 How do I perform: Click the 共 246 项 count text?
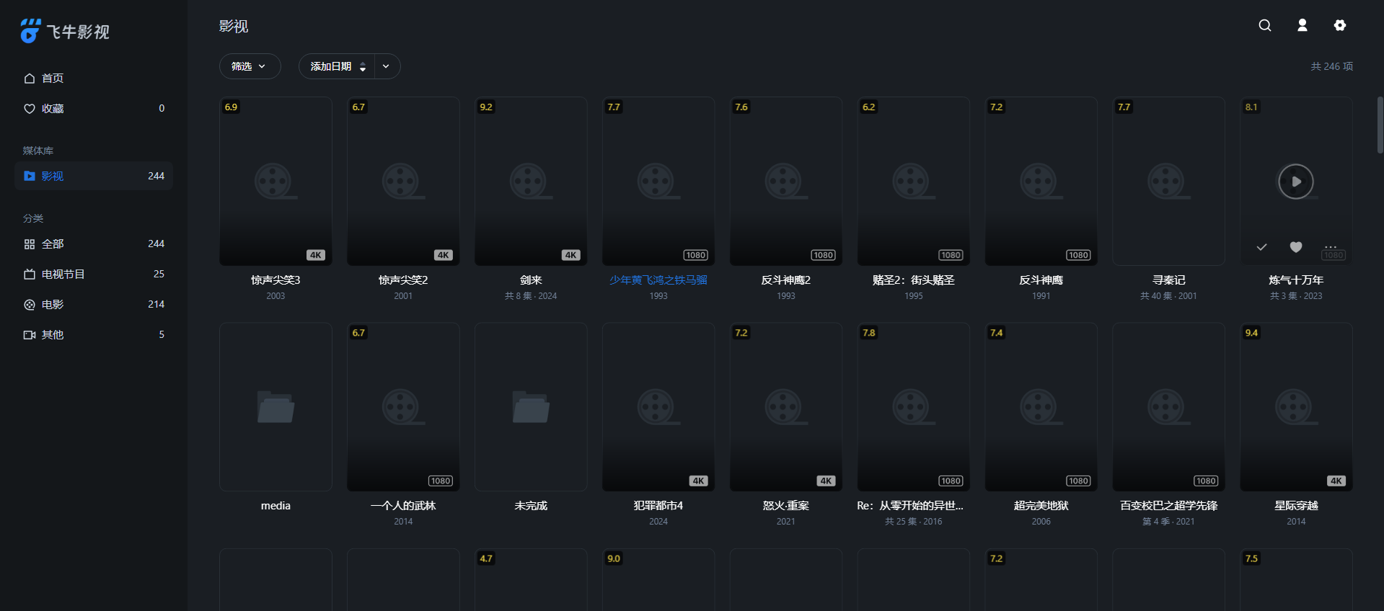click(x=1331, y=66)
